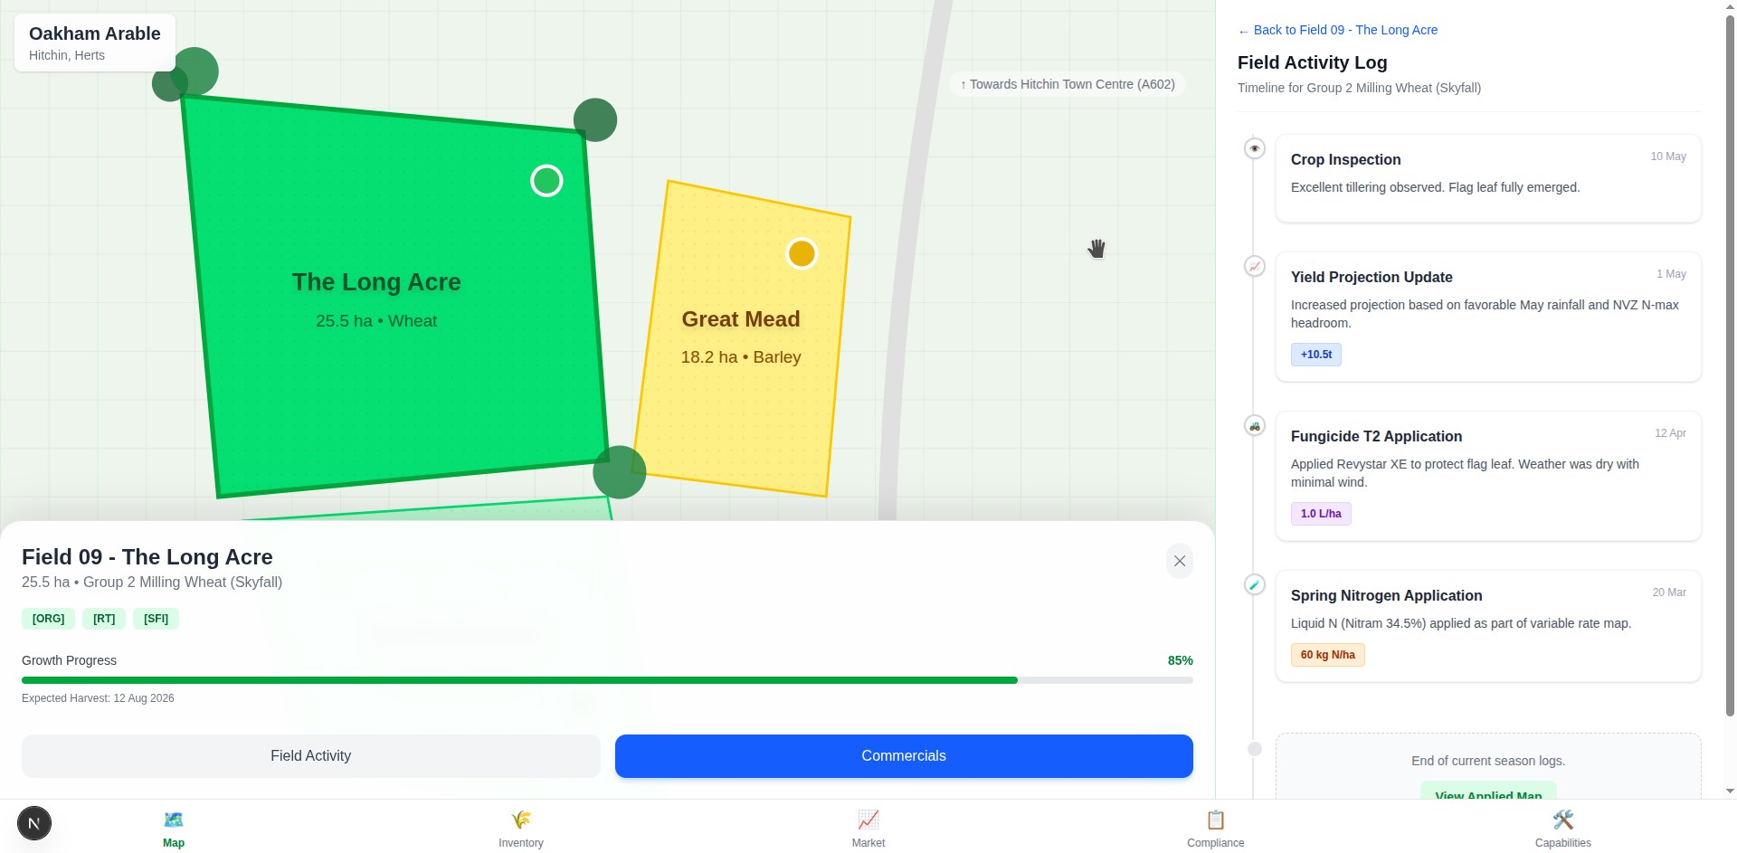1737x853 pixels.
Task: Click Timeline for Group 2 Milling Wheat subtitle
Action: pos(1359,88)
